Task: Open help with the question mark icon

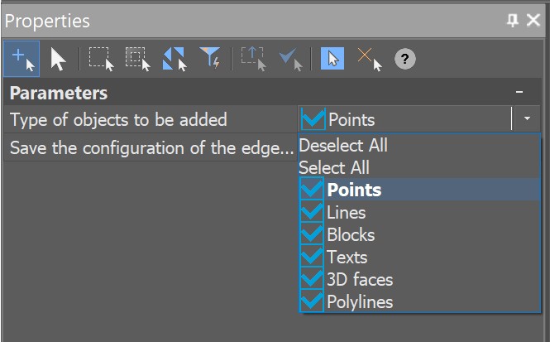Action: (x=404, y=59)
